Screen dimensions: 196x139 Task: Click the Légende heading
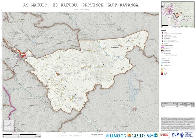click(164, 30)
